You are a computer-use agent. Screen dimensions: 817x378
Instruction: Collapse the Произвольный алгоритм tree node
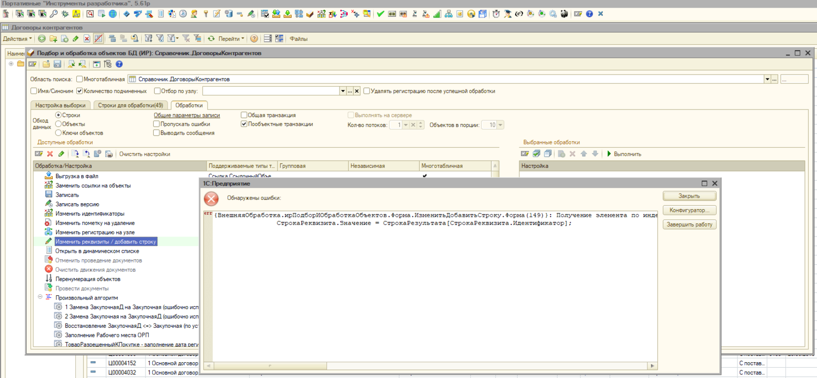[40, 297]
